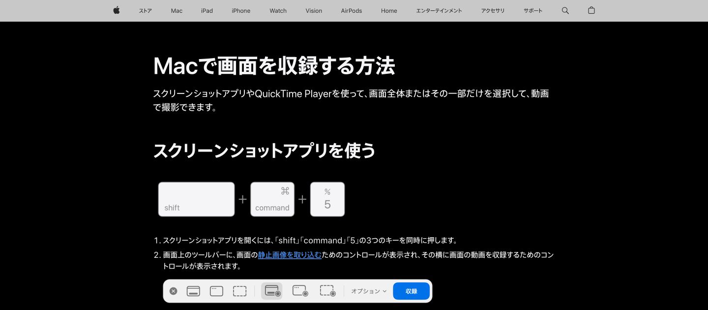Open the Watch menu item

click(x=278, y=11)
